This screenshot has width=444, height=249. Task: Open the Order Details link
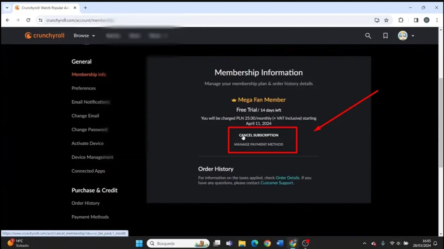click(287, 178)
